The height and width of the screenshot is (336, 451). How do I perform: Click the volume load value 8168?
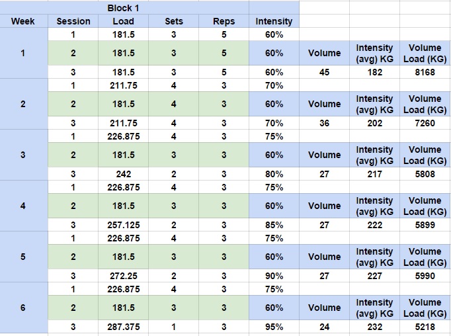pyautogui.click(x=425, y=72)
